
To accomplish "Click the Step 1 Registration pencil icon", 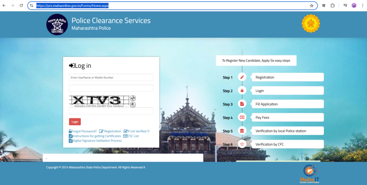I will tap(242, 77).
